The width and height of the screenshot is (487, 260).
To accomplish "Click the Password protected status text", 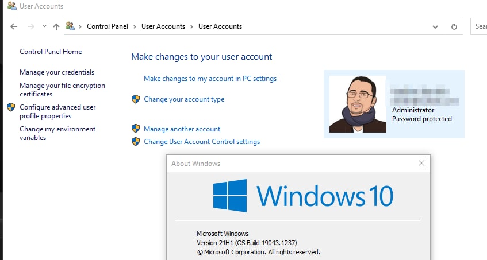I will click(x=422, y=119).
